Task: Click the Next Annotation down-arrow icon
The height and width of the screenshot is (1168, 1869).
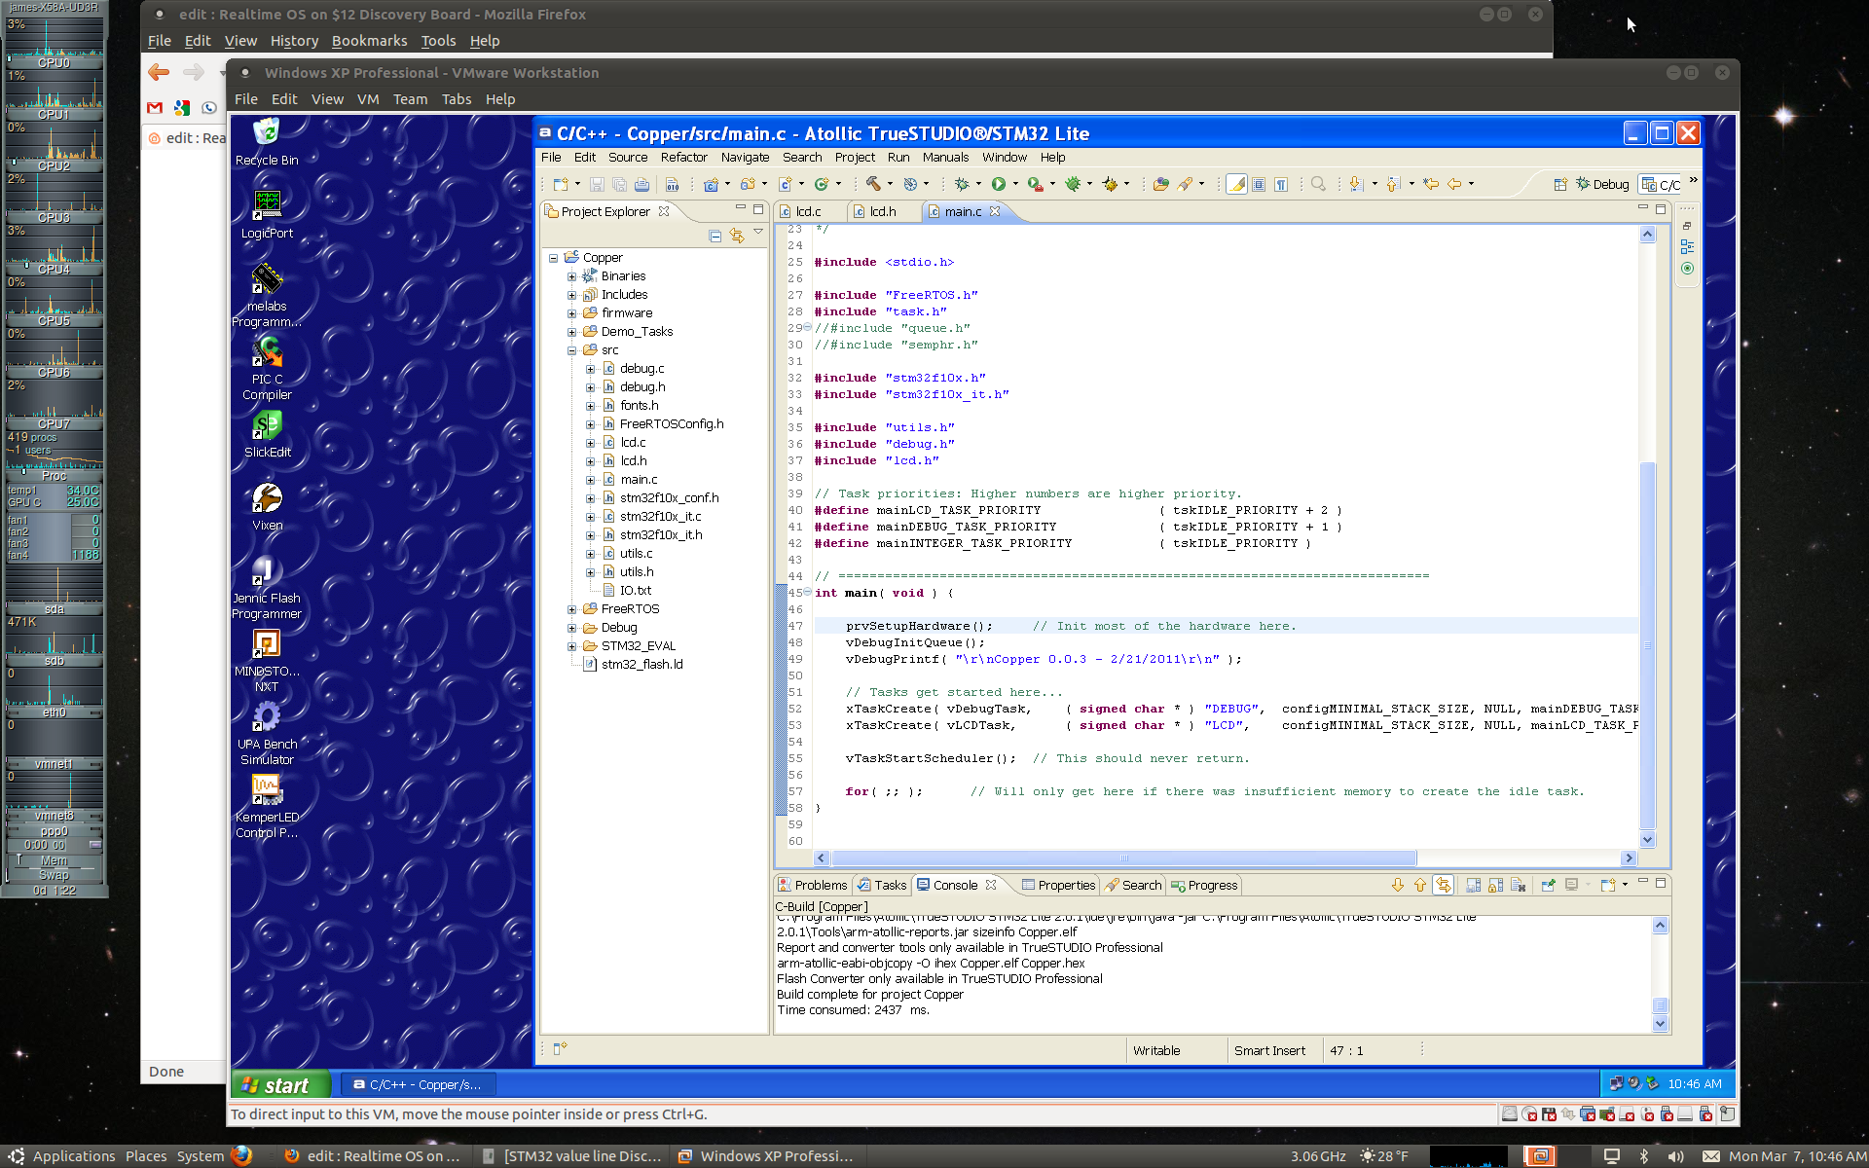Action: (x=1356, y=184)
